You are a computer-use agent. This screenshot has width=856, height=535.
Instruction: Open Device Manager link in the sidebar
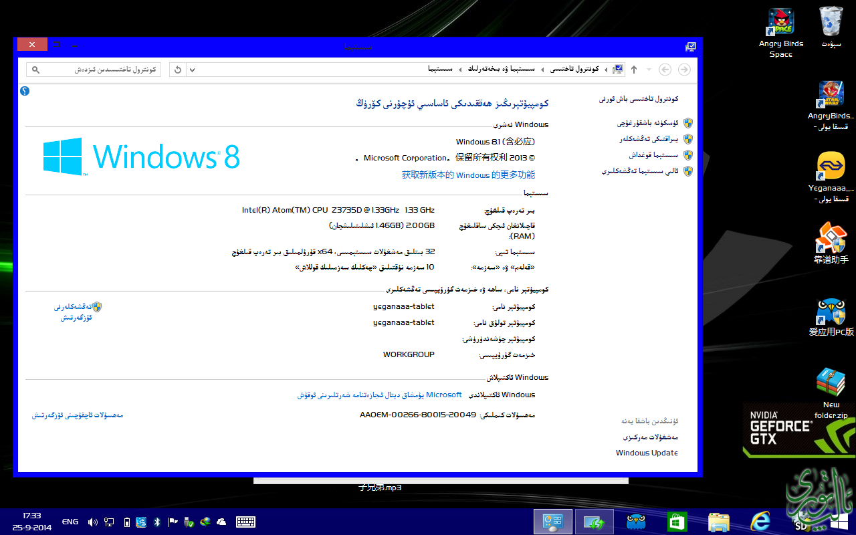[x=647, y=123]
